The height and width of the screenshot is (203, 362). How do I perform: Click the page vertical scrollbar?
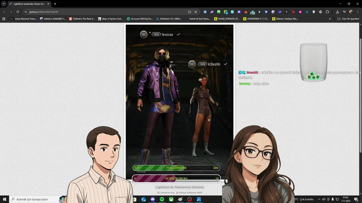(360, 96)
